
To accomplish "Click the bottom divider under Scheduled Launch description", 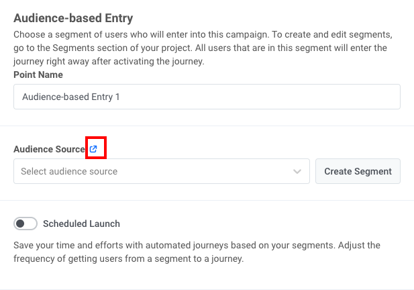I will (x=207, y=289).
